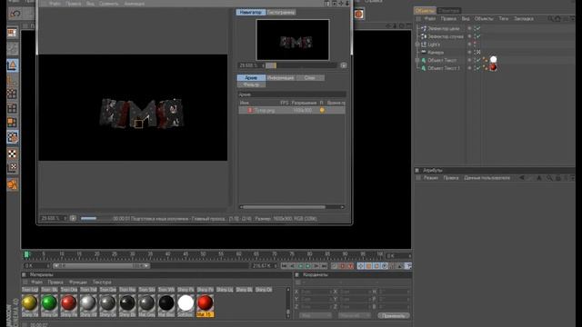Open Режим menu in Attributes panel
This screenshot has width=582, height=327.
[x=431, y=178]
